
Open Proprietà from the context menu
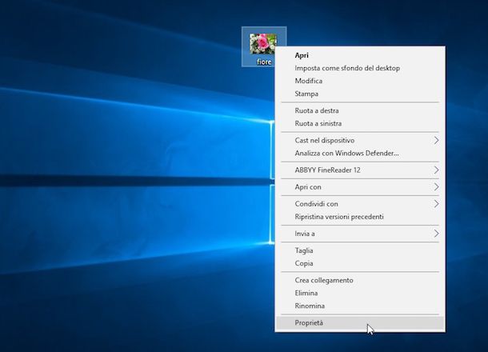pyautogui.click(x=310, y=323)
